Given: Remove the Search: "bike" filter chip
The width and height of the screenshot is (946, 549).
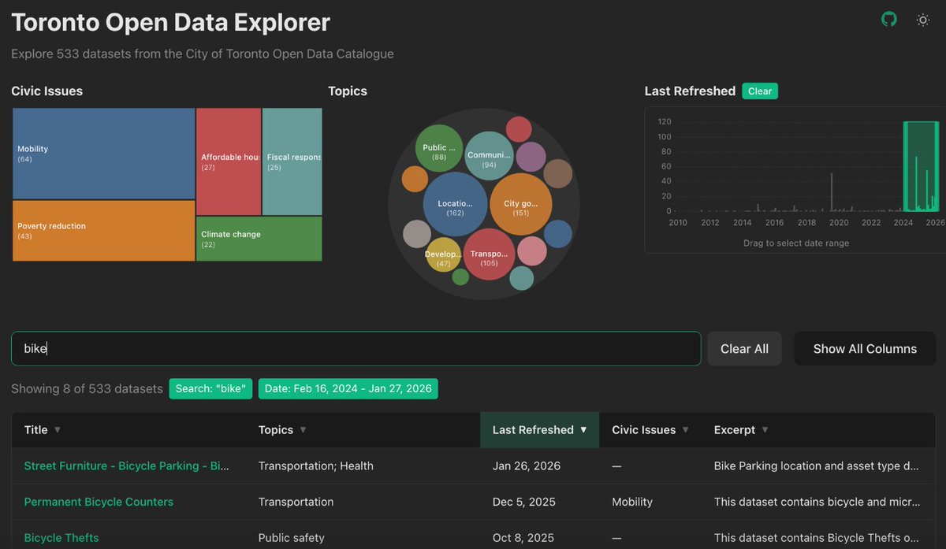Looking at the screenshot, I should [x=210, y=389].
